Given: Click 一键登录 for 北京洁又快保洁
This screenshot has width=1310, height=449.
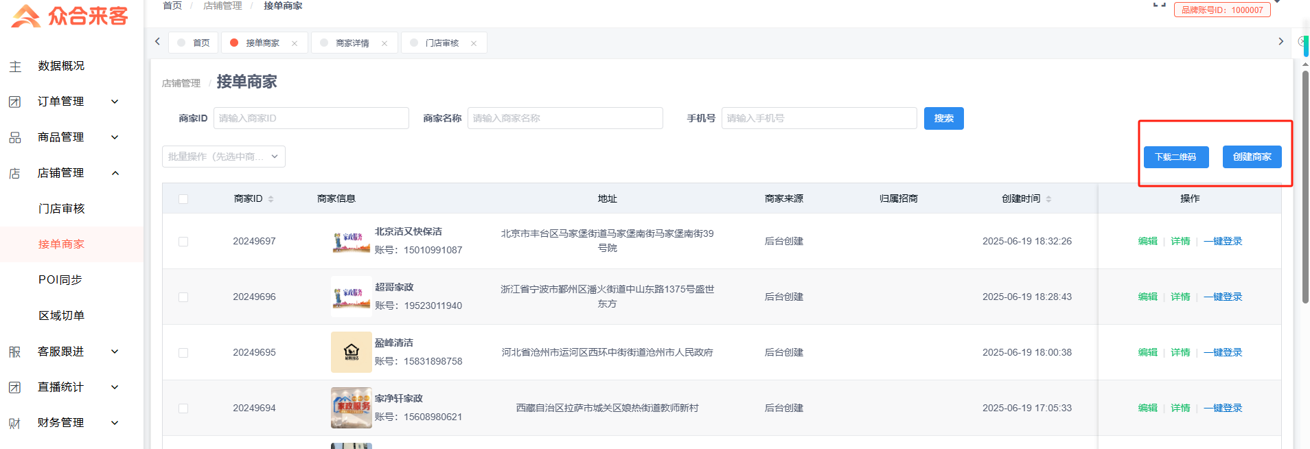Looking at the screenshot, I should (x=1223, y=242).
